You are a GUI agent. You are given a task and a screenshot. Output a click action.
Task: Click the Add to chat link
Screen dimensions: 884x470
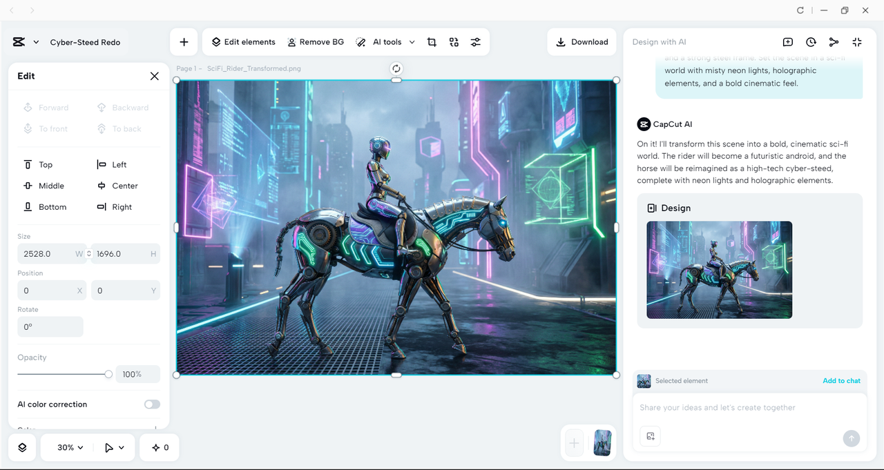(841, 380)
